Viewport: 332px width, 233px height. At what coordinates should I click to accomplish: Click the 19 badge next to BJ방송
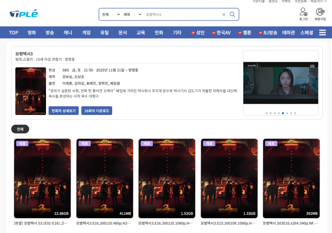[260, 33]
